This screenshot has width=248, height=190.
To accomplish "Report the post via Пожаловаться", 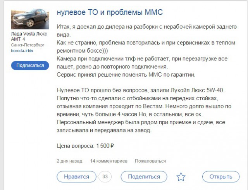I will tap(150, 161).
